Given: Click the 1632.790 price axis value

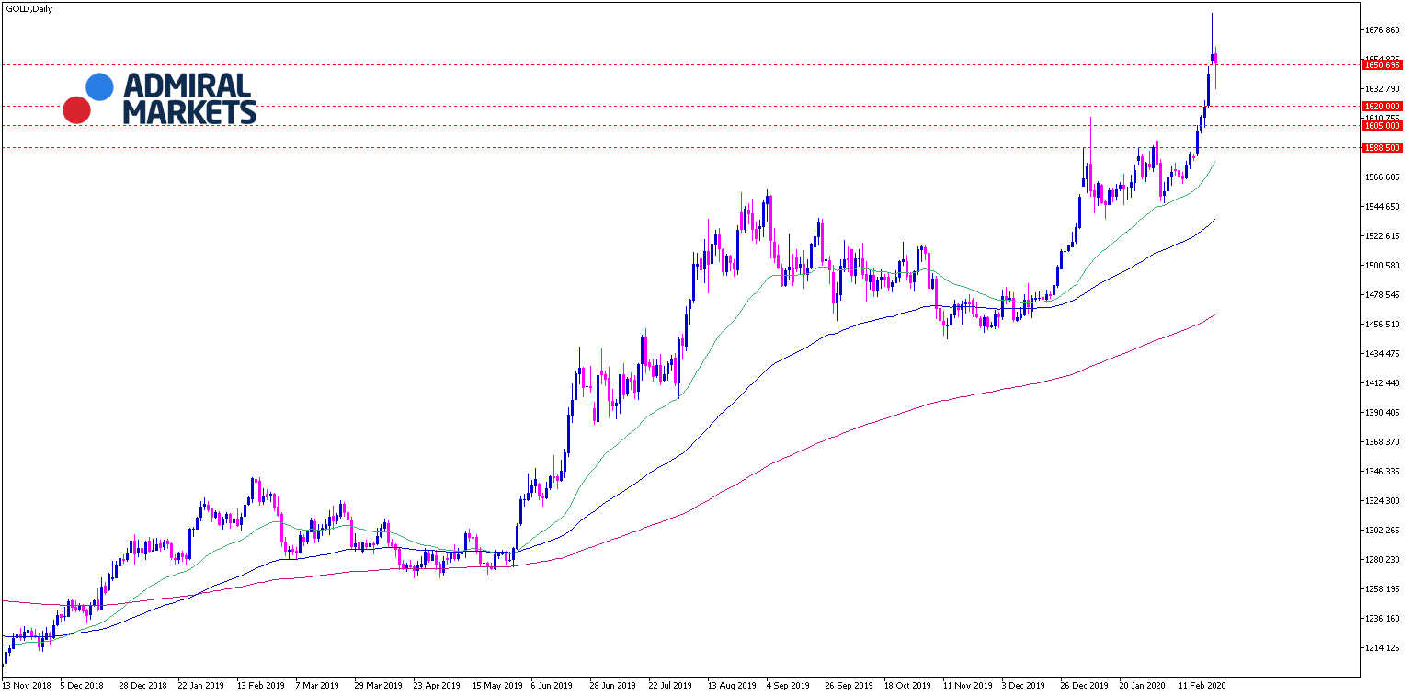Looking at the screenshot, I should (x=1383, y=89).
